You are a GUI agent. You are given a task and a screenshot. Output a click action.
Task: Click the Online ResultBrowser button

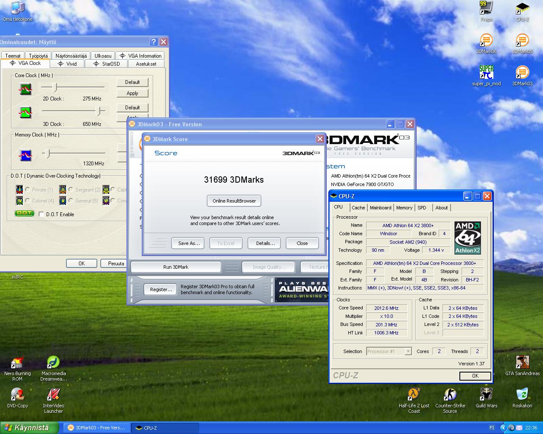[234, 201]
